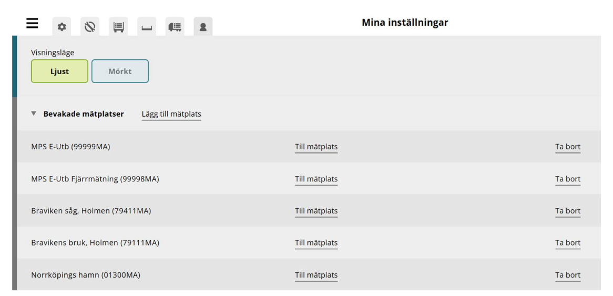The width and height of the screenshot is (613, 296).
Task: Remove MPS E-Utb (99999MA) from watched list
Action: tap(568, 147)
